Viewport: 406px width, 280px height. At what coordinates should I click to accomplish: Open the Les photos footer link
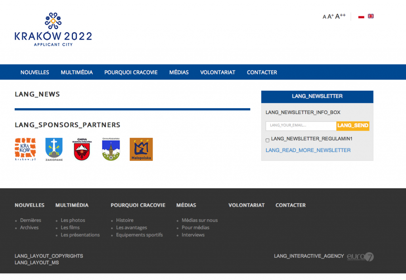point(73,220)
